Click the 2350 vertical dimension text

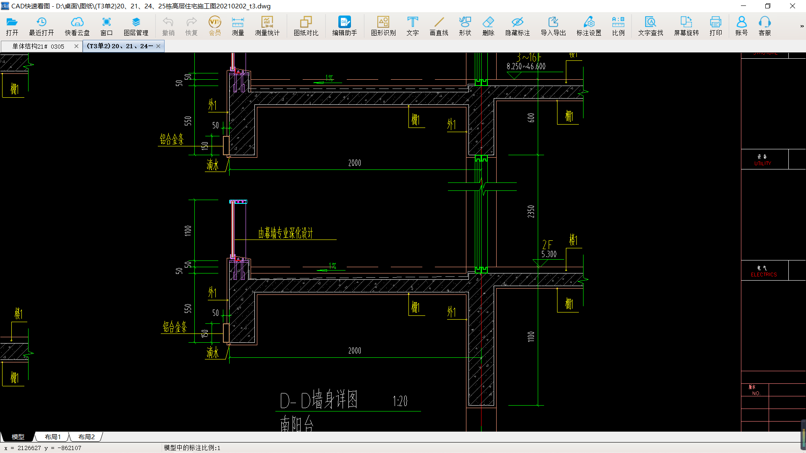click(x=531, y=211)
